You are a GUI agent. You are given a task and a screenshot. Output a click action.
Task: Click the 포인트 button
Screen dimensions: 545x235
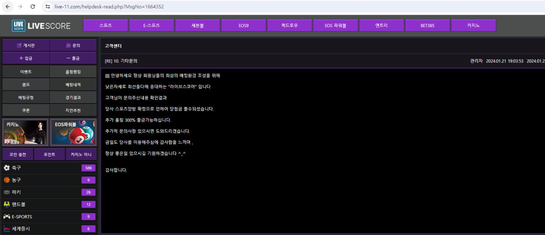click(x=49, y=154)
